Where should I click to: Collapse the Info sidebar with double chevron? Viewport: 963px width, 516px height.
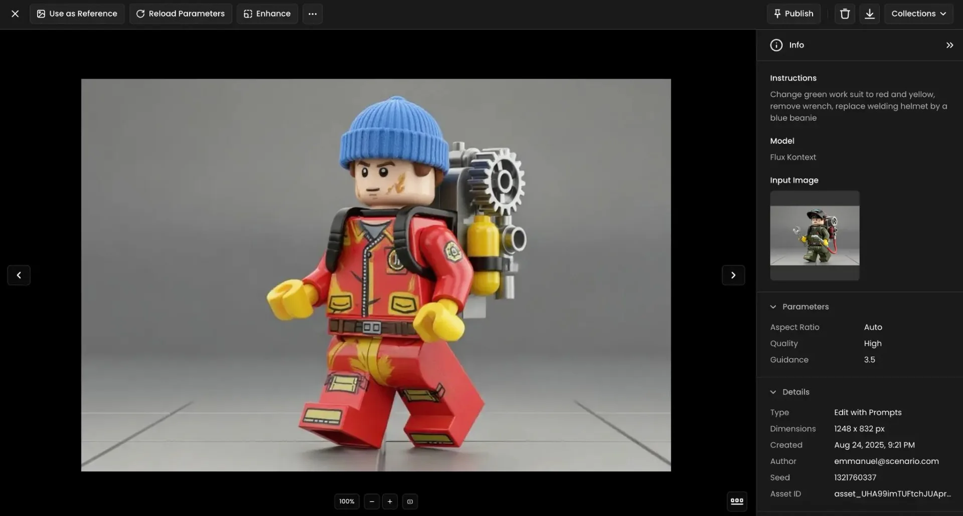tap(949, 45)
